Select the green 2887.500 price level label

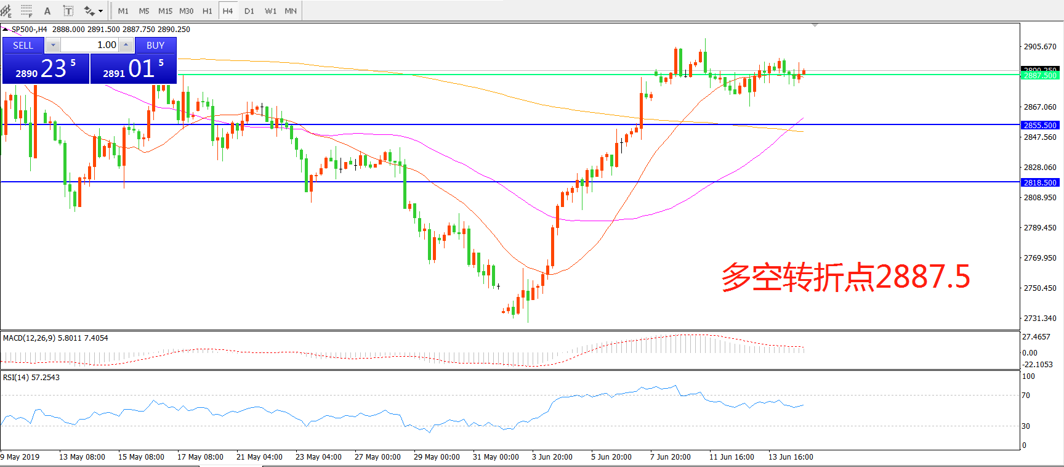click(1039, 75)
